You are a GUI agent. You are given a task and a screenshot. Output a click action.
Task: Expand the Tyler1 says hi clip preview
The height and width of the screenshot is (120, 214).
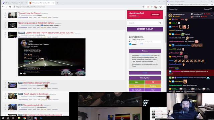[x=19, y=96]
